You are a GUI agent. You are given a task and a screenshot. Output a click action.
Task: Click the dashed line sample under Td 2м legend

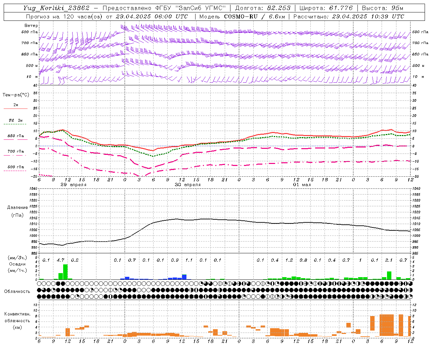[x=15, y=124]
